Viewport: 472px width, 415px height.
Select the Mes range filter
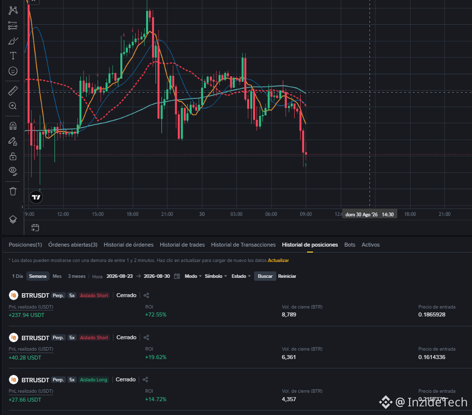coord(57,276)
